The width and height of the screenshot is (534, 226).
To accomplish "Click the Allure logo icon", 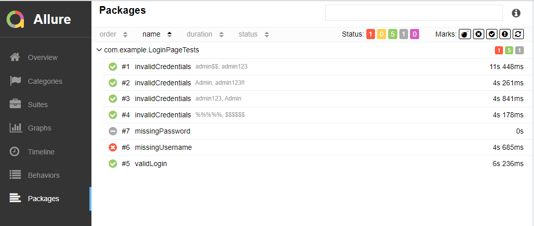I will point(15,20).
